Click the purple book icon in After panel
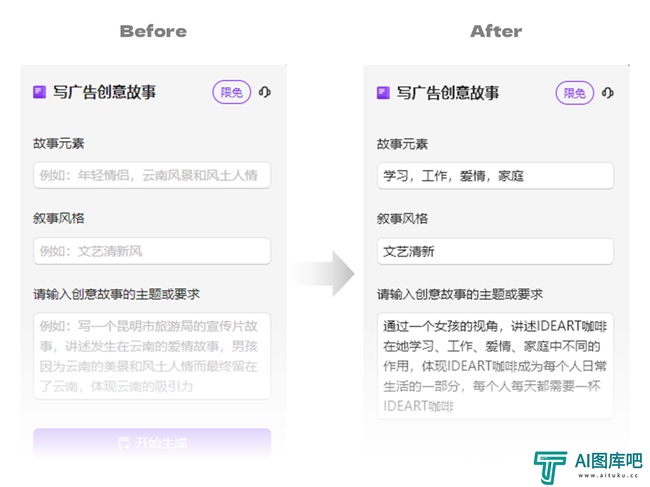 (x=383, y=93)
